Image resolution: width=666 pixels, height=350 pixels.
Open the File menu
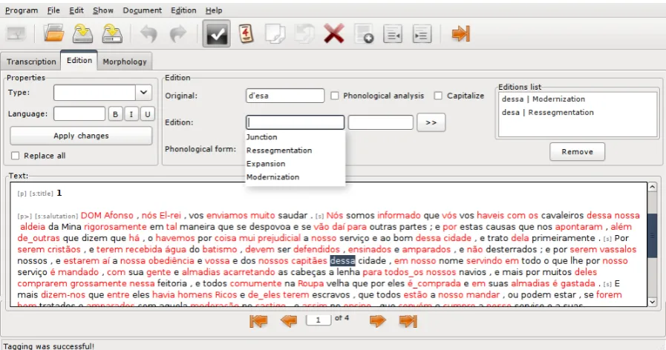tap(53, 10)
